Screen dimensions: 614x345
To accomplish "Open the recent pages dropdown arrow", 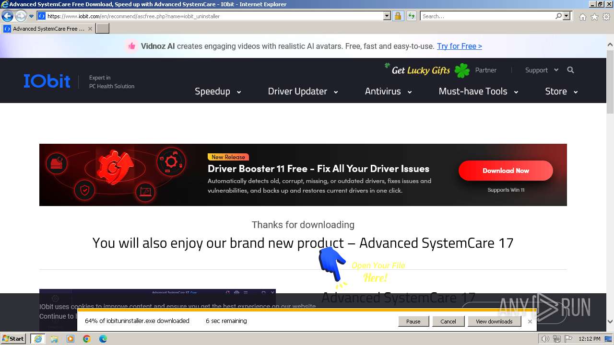I will point(31,16).
